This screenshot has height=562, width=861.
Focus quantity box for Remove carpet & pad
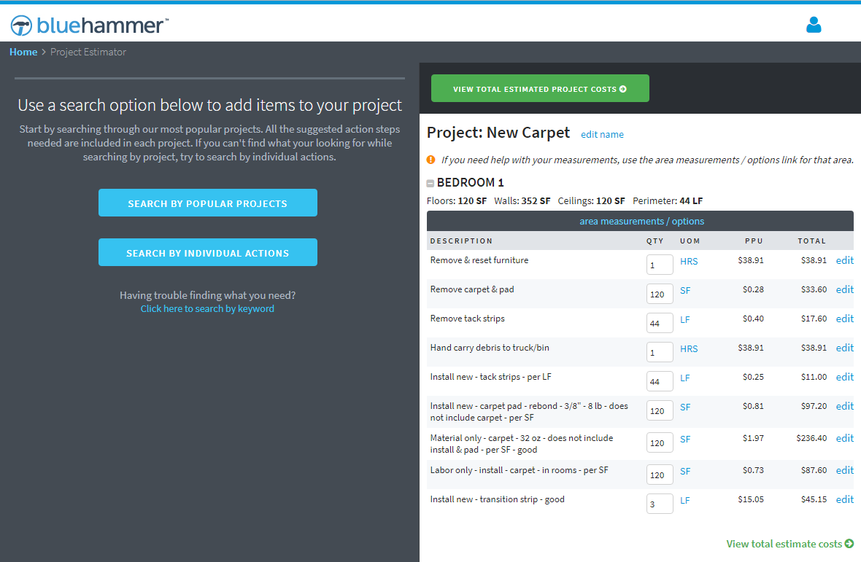point(659,294)
